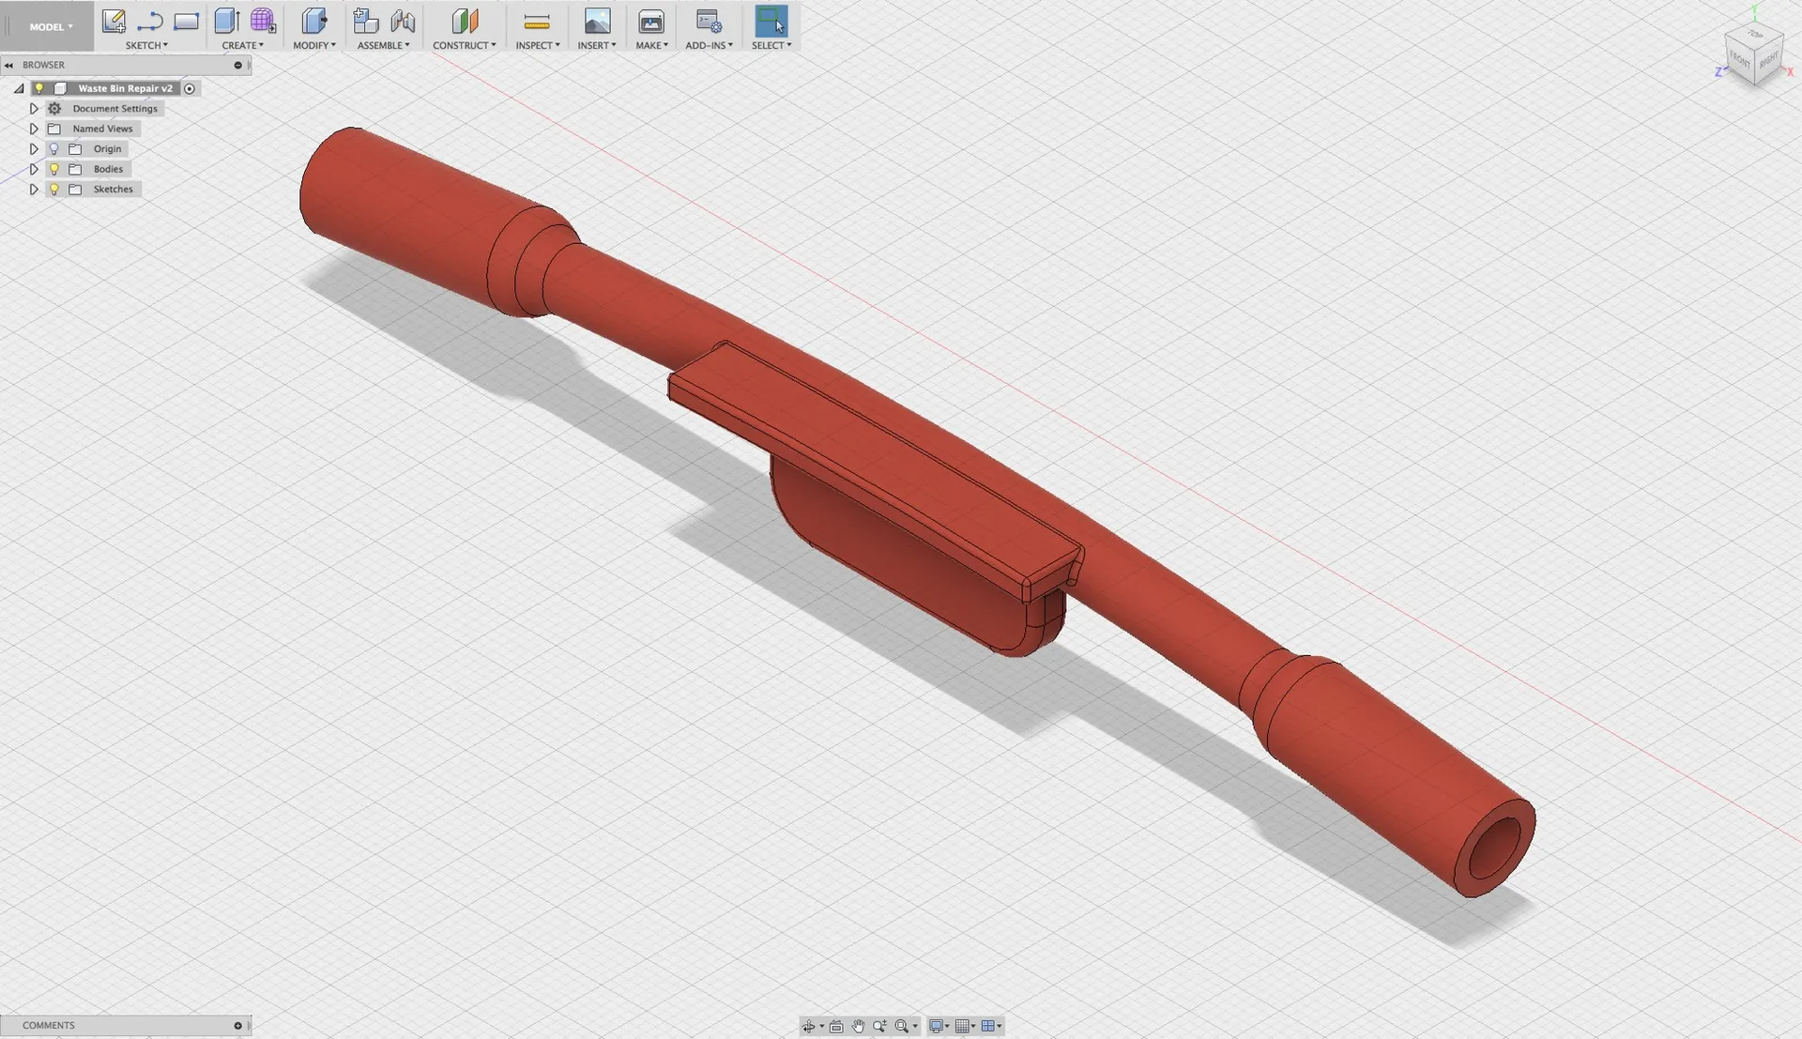Select the Named Views label
Image resolution: width=1802 pixels, height=1039 pixels.
point(102,129)
